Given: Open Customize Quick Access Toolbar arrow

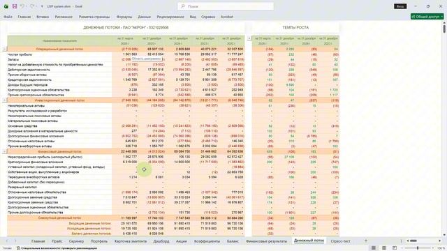Looking at the screenshot, I should 42,6.
